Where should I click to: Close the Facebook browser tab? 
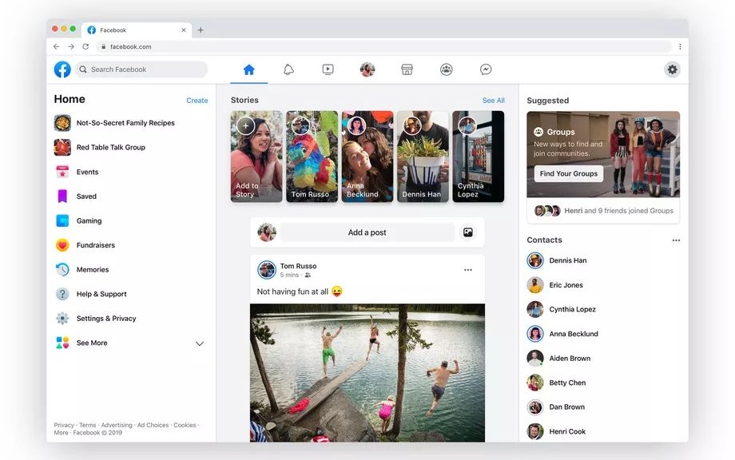[183, 30]
